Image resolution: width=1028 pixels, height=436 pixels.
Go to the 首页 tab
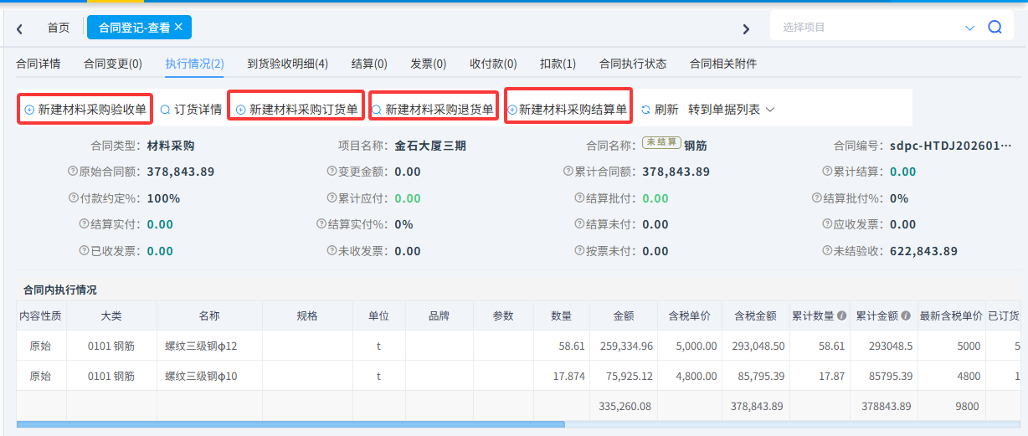point(59,28)
